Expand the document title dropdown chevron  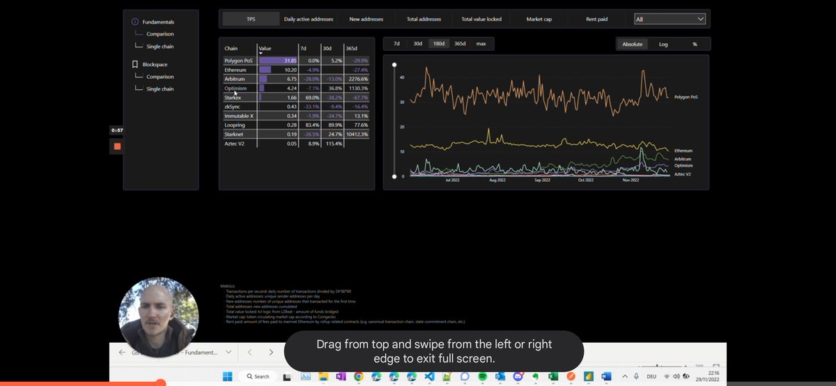228,352
